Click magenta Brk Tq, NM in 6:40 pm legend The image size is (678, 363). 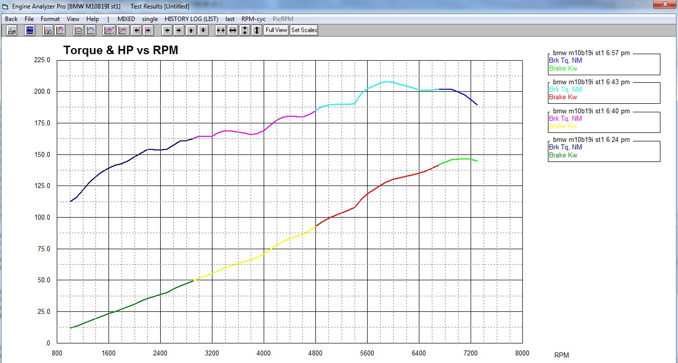point(566,119)
